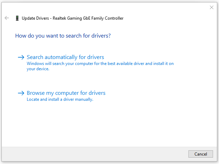Go back using the left arrow icon

click(x=7, y=18)
